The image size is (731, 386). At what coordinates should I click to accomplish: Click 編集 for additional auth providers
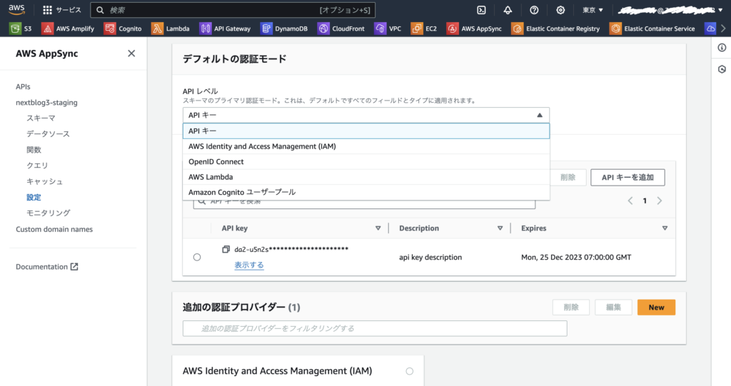pos(613,308)
